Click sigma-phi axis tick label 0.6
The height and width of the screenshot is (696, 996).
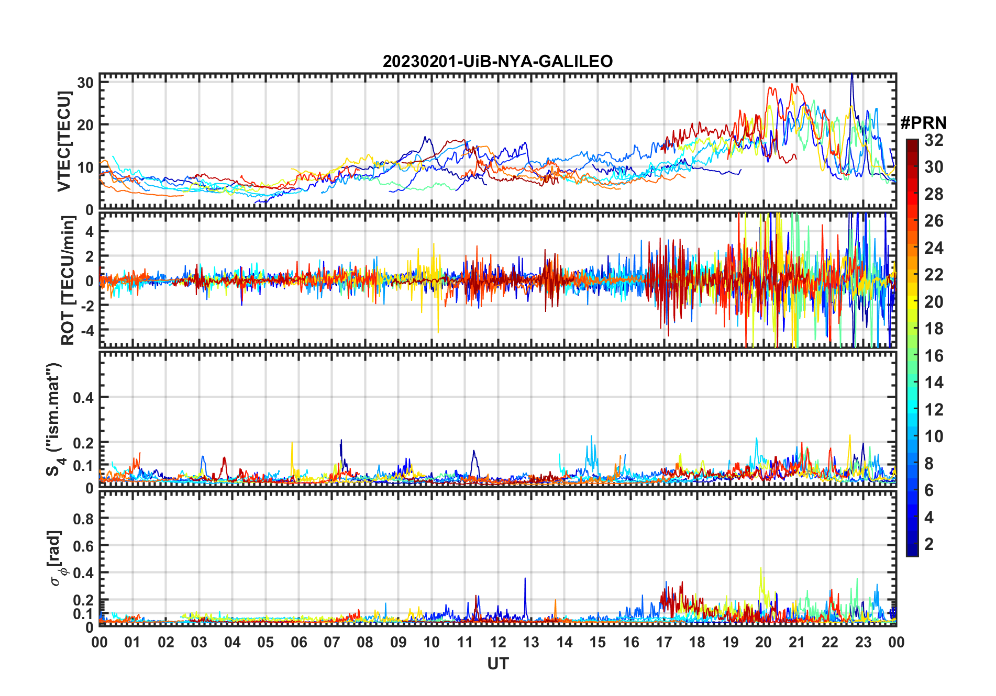(x=83, y=546)
